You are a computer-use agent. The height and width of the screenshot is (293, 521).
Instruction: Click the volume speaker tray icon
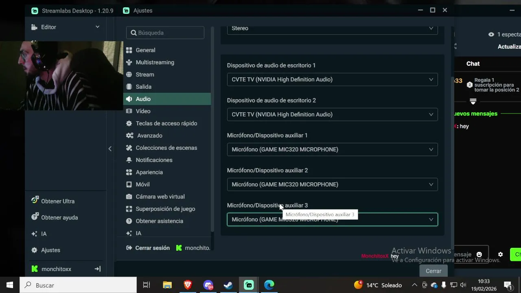463,285
